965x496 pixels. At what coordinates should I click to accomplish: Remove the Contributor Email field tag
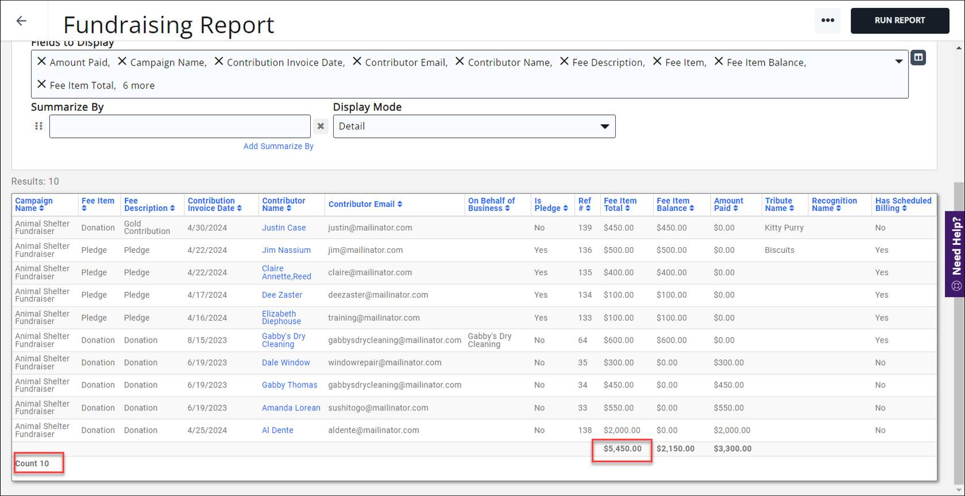click(x=357, y=61)
